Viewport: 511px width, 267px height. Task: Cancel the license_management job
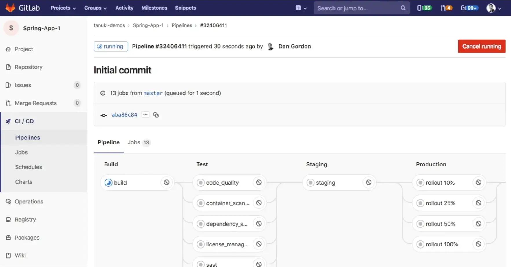(x=259, y=244)
